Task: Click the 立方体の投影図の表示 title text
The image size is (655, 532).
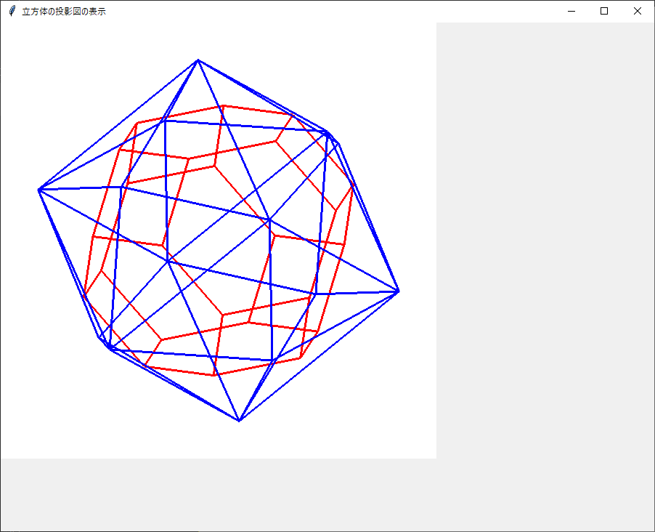Action: pyautogui.click(x=64, y=12)
